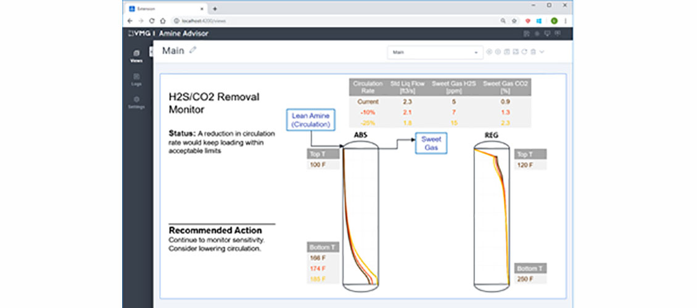Viewport: 697px width, 308px height.
Task: Click the Lean Amine (Circulation) box
Action: [311, 120]
